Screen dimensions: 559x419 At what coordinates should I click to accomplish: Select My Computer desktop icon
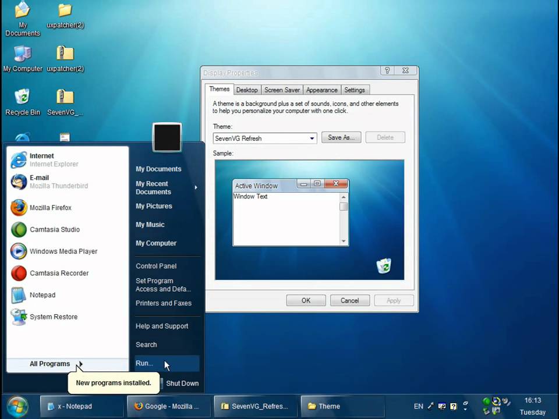pyautogui.click(x=23, y=59)
